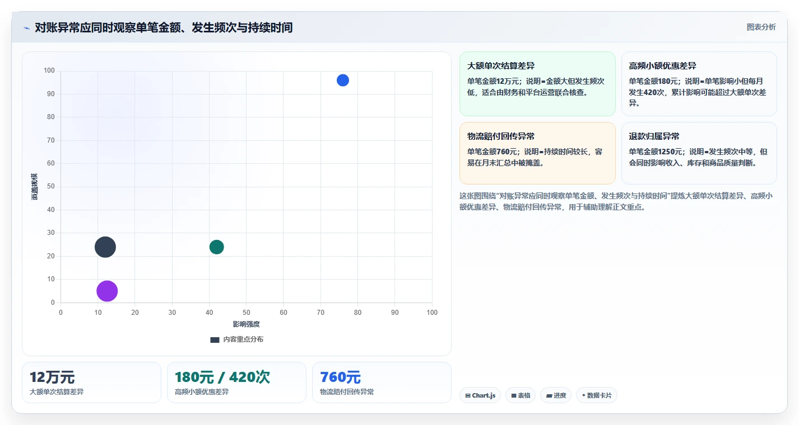Open the 退款归属异常 info card
Viewport: 799px width, 425px height.
699,153
